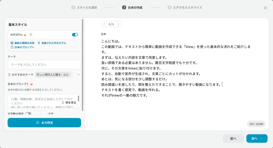Click the lightning icon for 改善された作文モデル
Screen dimensions: 273x148
(x=39, y=43)
